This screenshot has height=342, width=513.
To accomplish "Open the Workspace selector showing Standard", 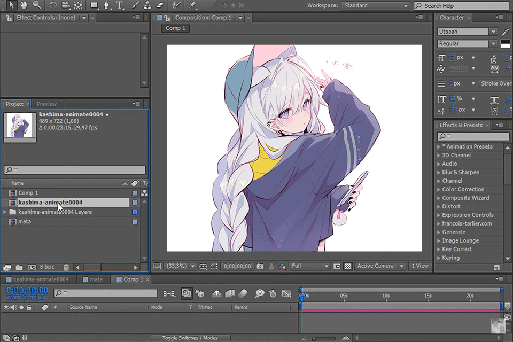I will [374, 4].
